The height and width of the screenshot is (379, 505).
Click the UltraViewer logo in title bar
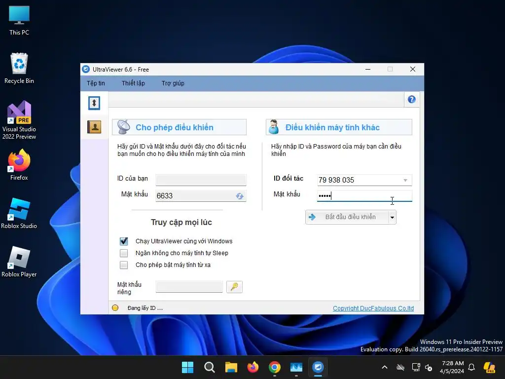coord(86,69)
